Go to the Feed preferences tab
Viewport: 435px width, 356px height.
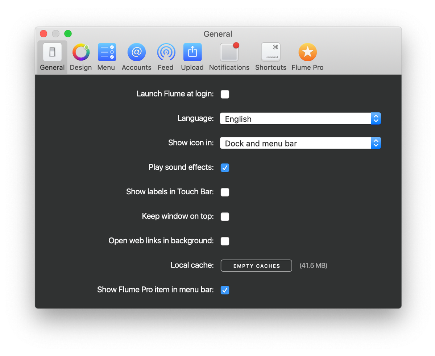click(166, 57)
